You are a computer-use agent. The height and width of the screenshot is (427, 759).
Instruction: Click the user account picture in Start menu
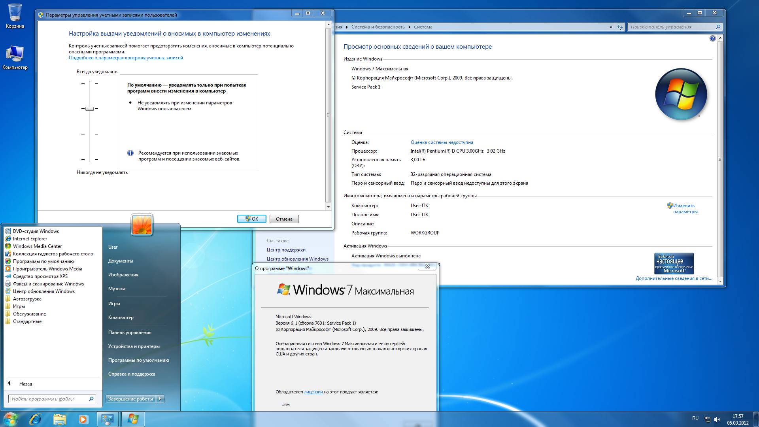pos(142,224)
